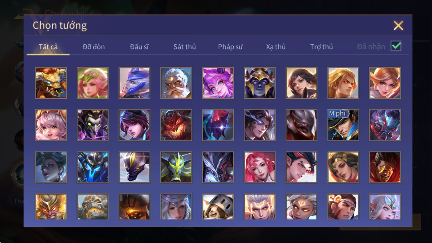Image resolution: width=432 pixels, height=243 pixels.
Task: Pick the white-bearded old man hero
Action: pos(176,83)
